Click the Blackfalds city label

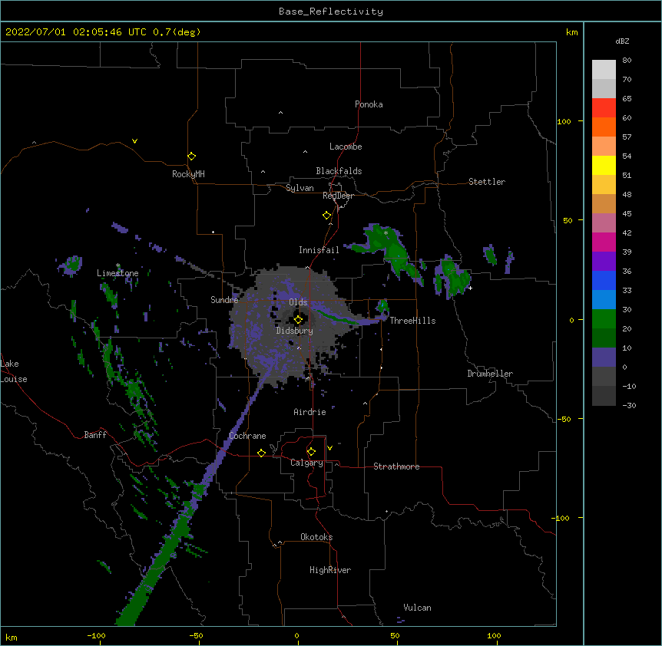point(339,171)
